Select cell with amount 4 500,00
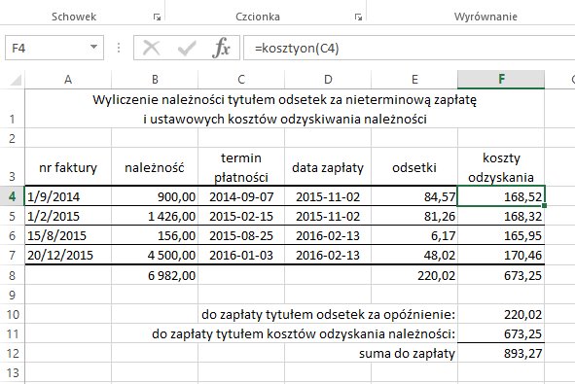The width and height of the screenshot is (575, 384). pos(155,255)
